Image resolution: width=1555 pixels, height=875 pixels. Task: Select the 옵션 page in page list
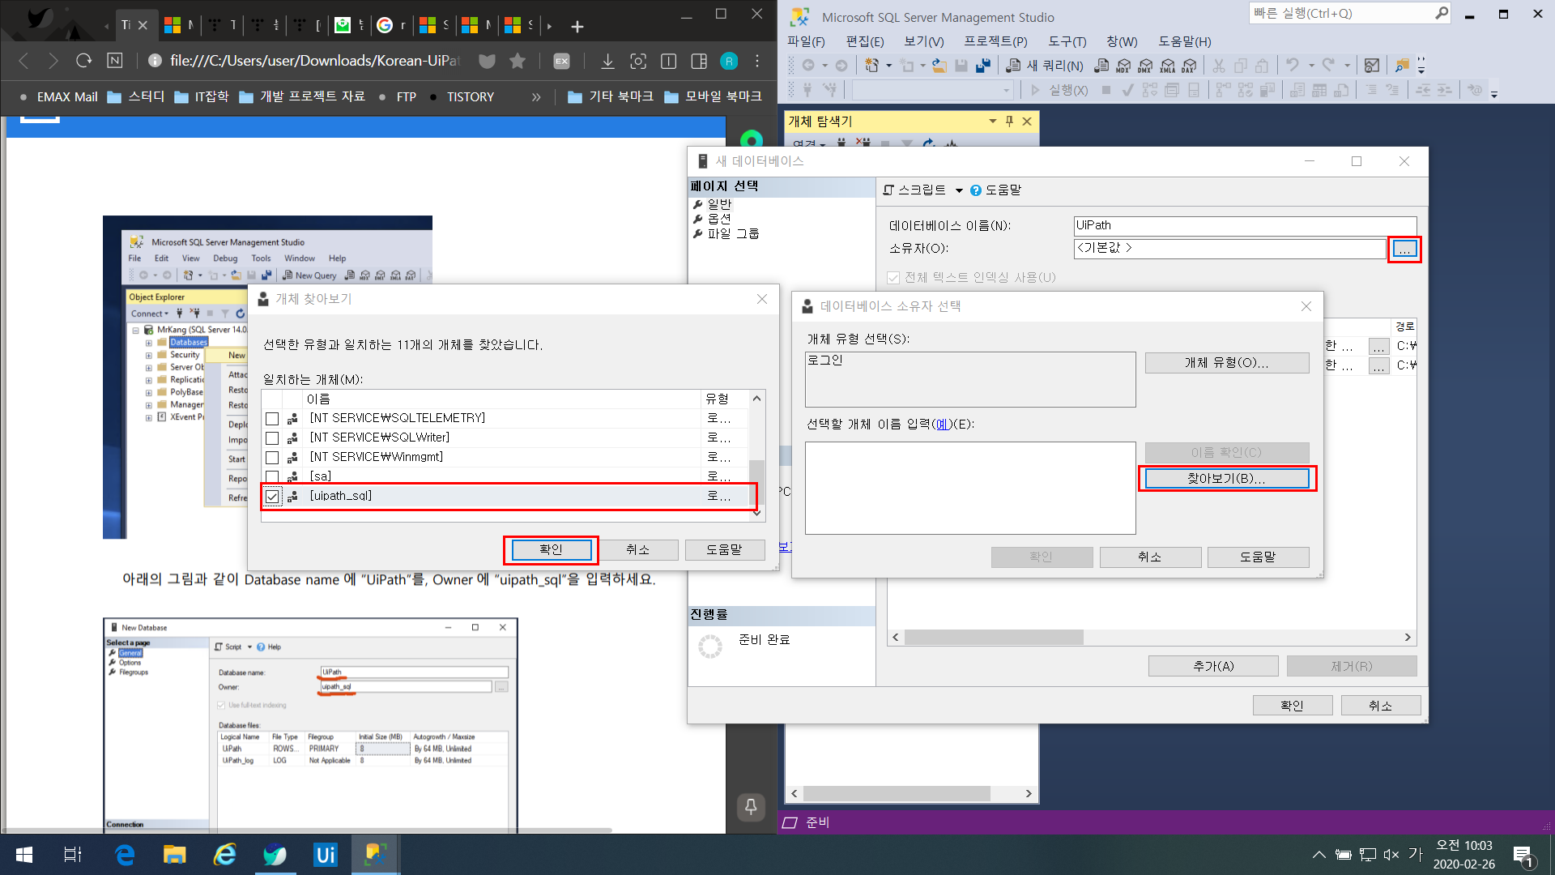[x=719, y=219]
